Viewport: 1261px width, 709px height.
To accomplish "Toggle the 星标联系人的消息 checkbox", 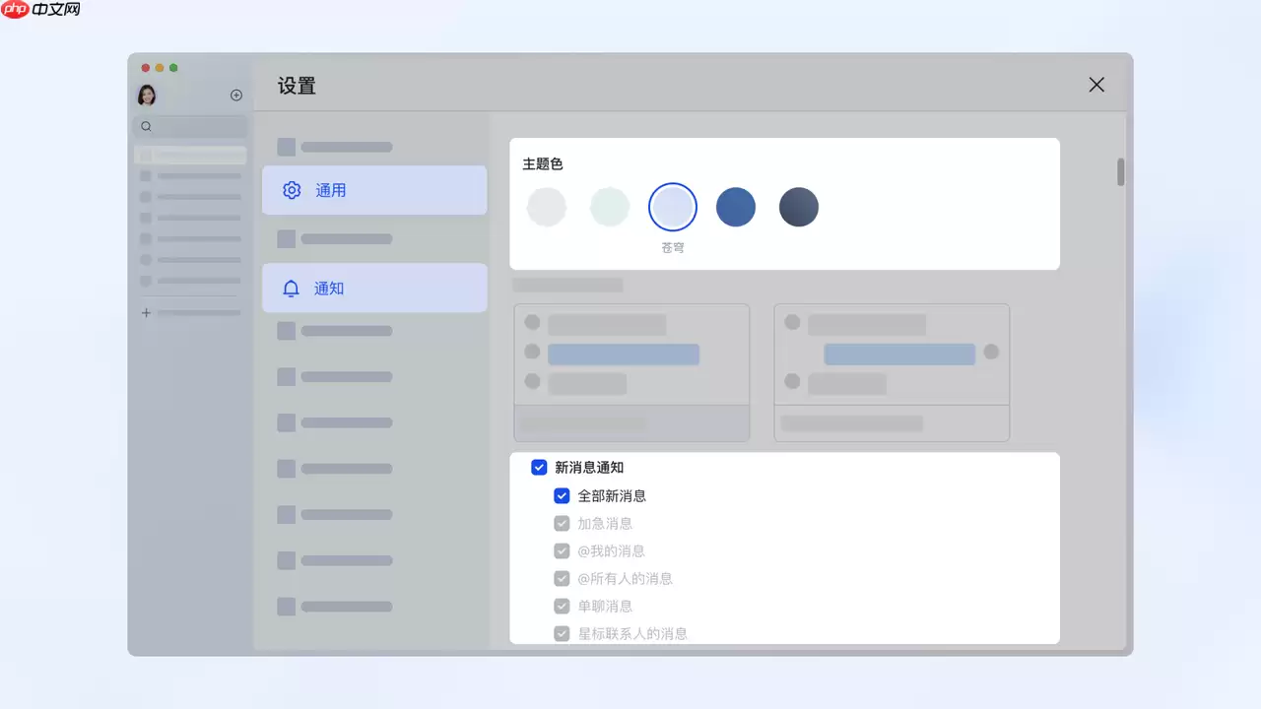I will coord(562,633).
